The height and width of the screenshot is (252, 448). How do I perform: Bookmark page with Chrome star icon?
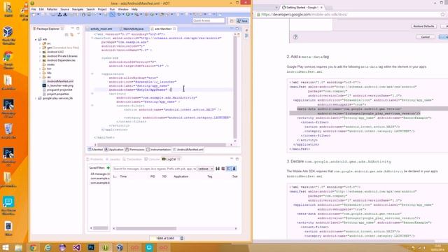point(443,14)
